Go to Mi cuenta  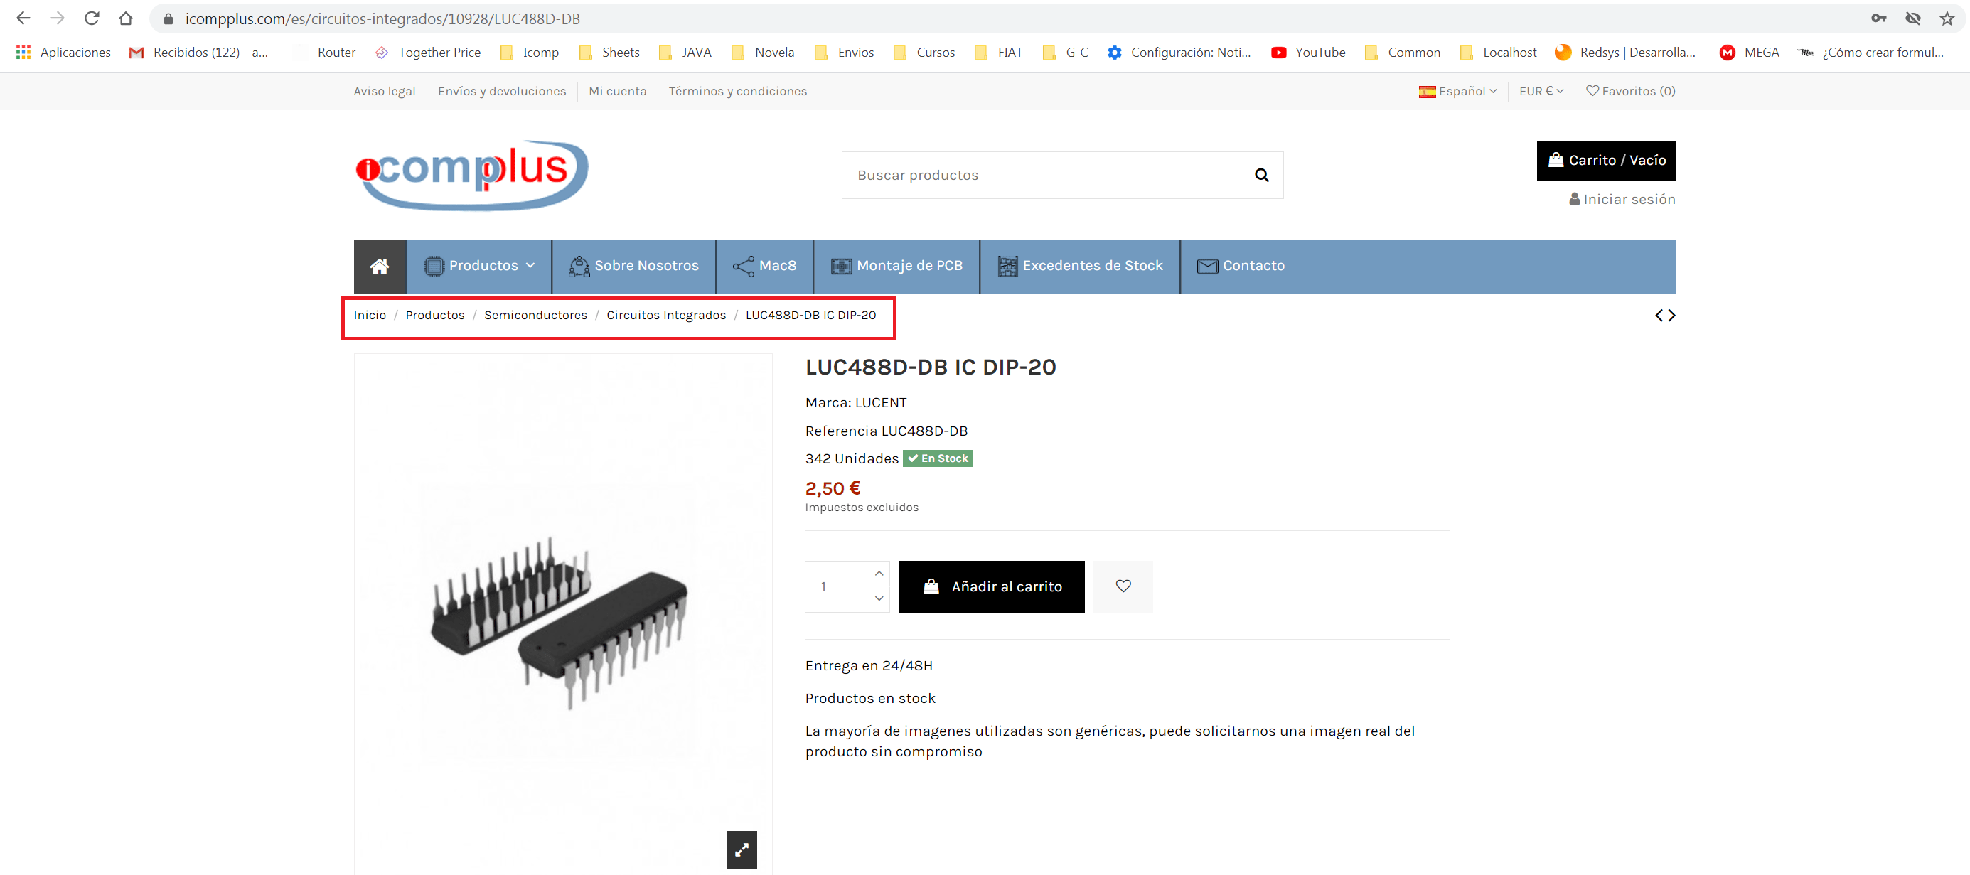617,91
